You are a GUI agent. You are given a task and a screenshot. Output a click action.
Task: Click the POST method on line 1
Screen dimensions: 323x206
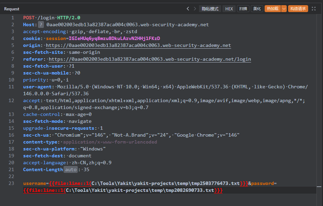click(29, 18)
